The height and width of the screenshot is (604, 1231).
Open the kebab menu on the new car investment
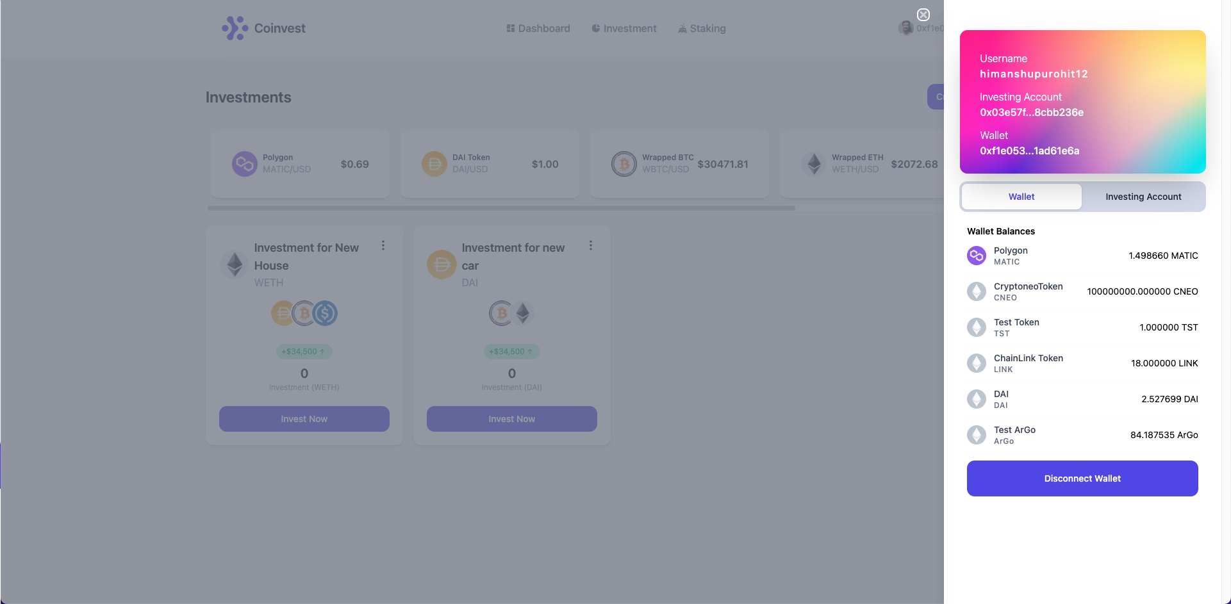(x=590, y=245)
